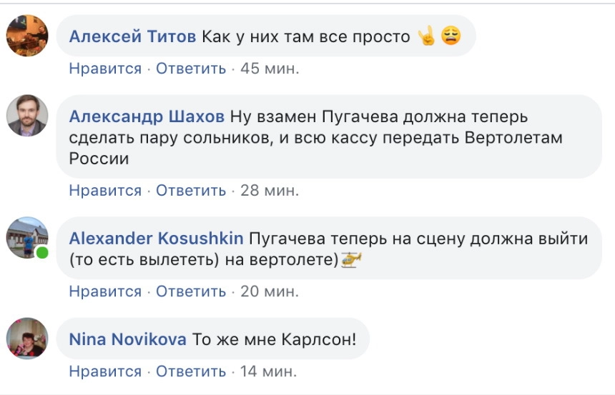Screen dimensions: 615x395
Task: Click Алексей Титов's profile avatar
Action: 27,35
